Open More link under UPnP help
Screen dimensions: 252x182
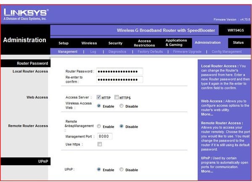tap(207, 171)
